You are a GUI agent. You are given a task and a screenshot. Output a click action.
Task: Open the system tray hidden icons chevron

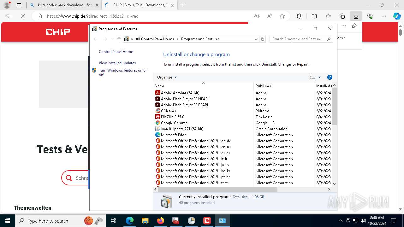click(x=340, y=221)
